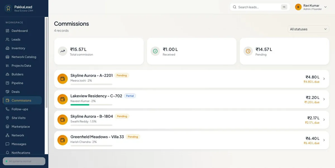Navigate to Deals in the sidebar
Screen dimensions: 335x168
pyautogui.click(x=22, y=92)
